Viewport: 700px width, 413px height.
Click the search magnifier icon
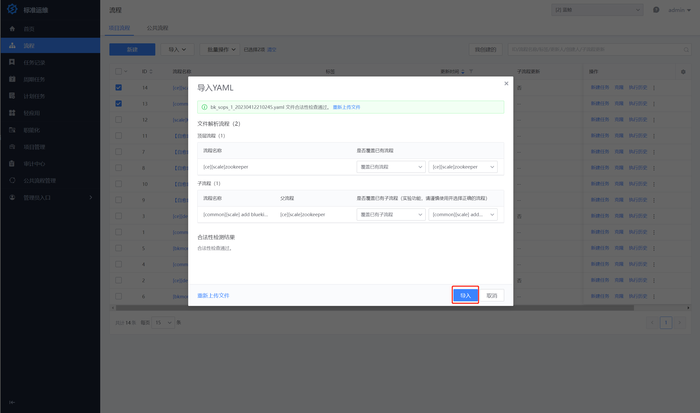point(686,49)
